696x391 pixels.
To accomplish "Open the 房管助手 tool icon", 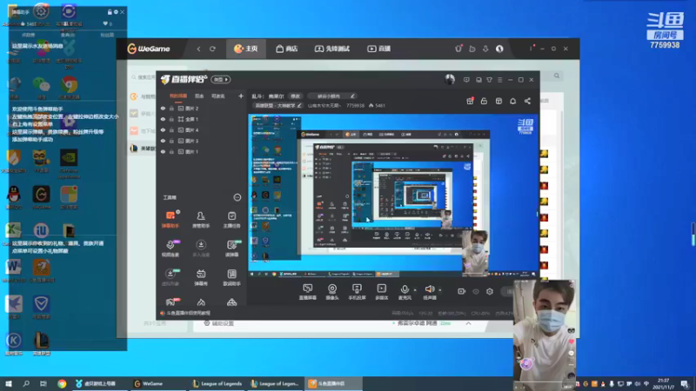I will 201,220.
